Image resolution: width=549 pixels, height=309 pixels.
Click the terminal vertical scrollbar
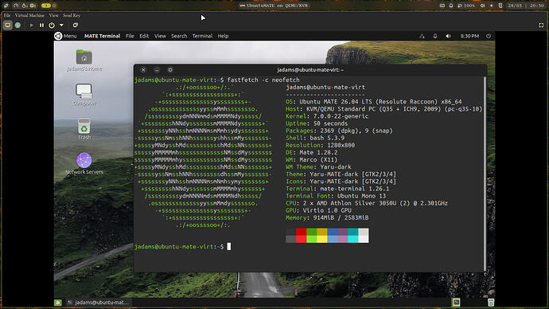click(485, 174)
